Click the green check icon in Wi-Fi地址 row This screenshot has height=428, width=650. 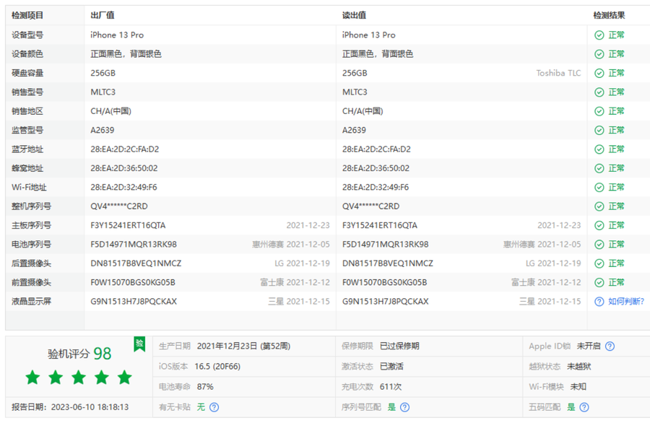(x=599, y=188)
